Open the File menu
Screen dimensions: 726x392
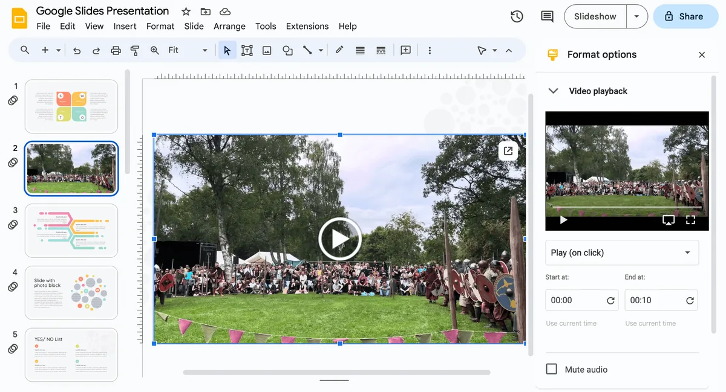tap(43, 26)
